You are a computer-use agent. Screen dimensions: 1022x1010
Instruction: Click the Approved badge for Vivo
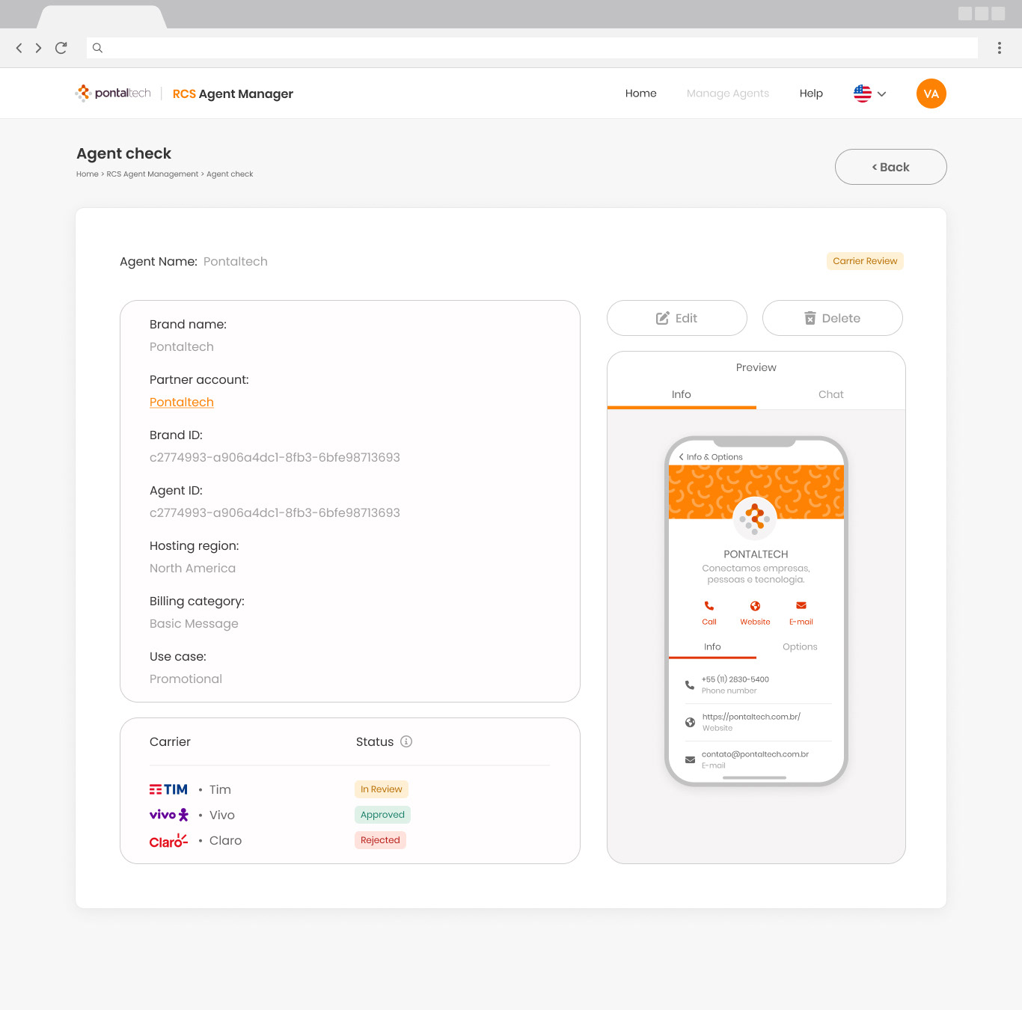pos(382,815)
